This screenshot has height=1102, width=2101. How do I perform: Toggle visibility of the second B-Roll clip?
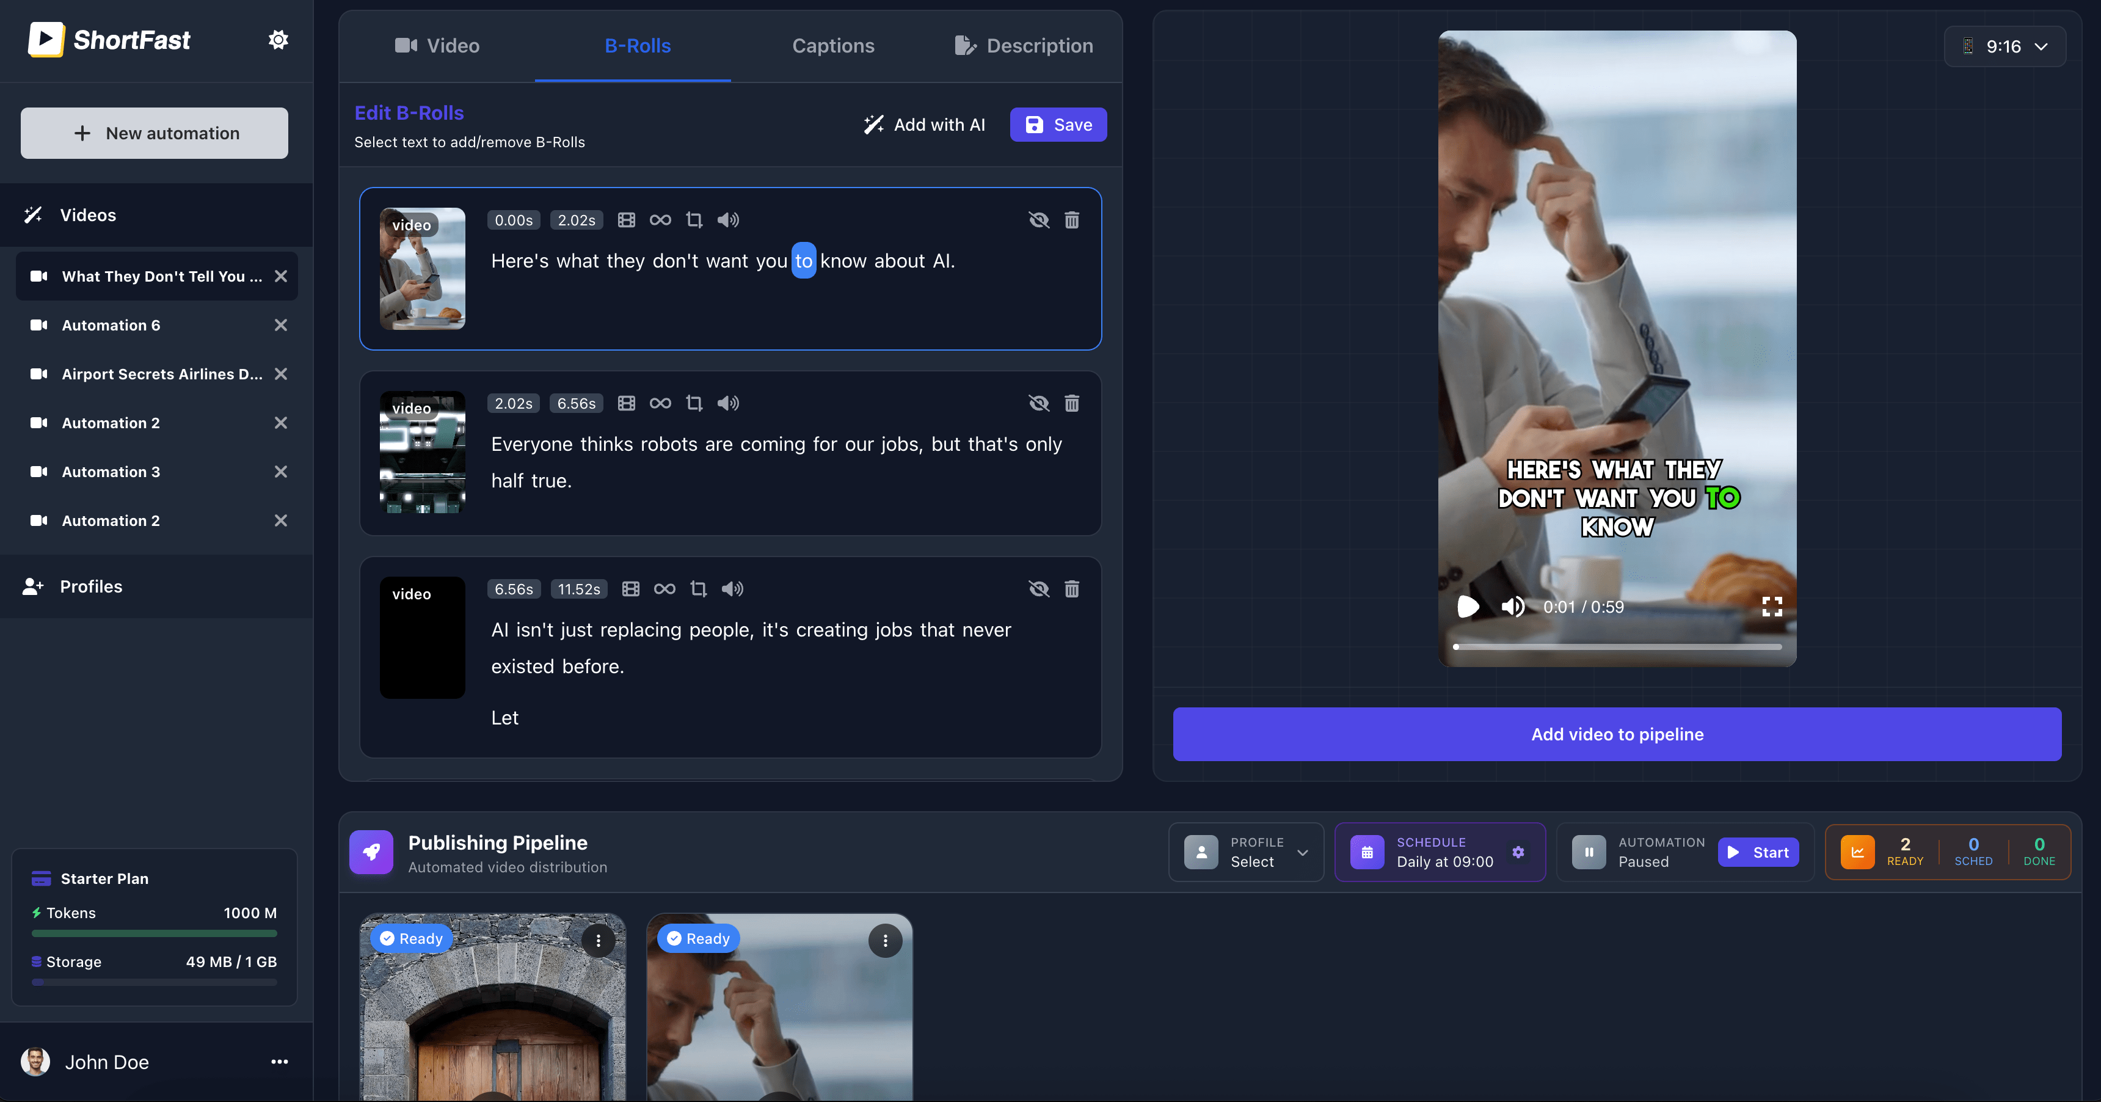point(1038,403)
